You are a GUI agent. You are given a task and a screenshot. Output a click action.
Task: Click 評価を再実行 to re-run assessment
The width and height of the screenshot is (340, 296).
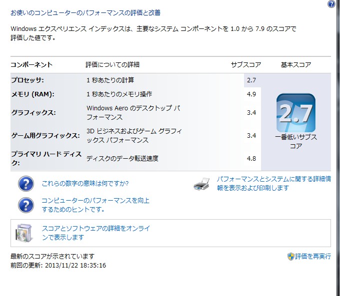coord(313,257)
